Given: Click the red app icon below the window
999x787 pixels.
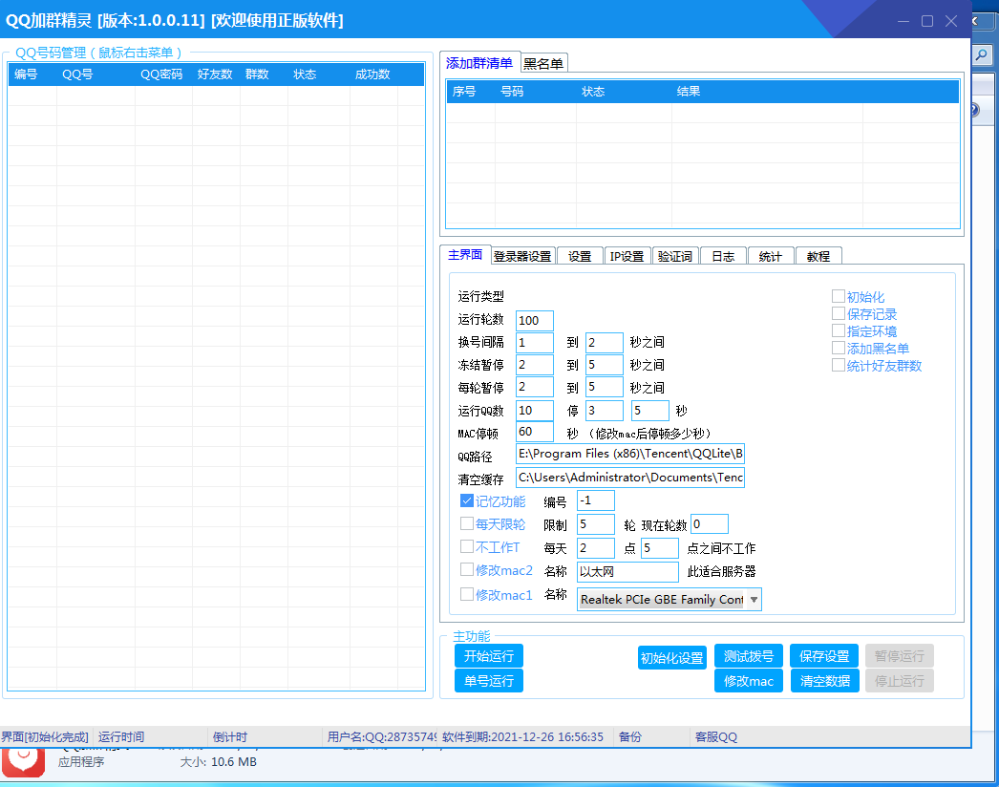Looking at the screenshot, I should [x=24, y=762].
